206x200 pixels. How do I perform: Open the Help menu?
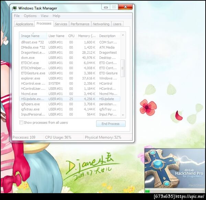click(x=57, y=16)
